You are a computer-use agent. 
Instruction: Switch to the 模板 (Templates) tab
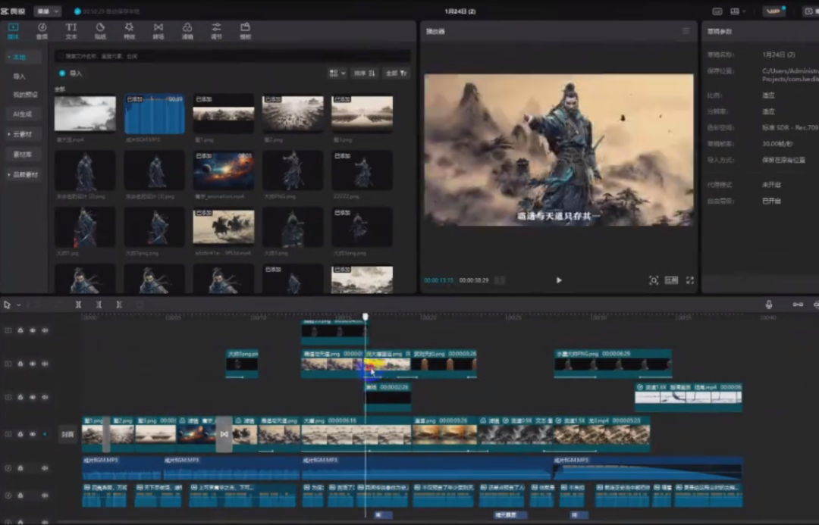click(245, 31)
